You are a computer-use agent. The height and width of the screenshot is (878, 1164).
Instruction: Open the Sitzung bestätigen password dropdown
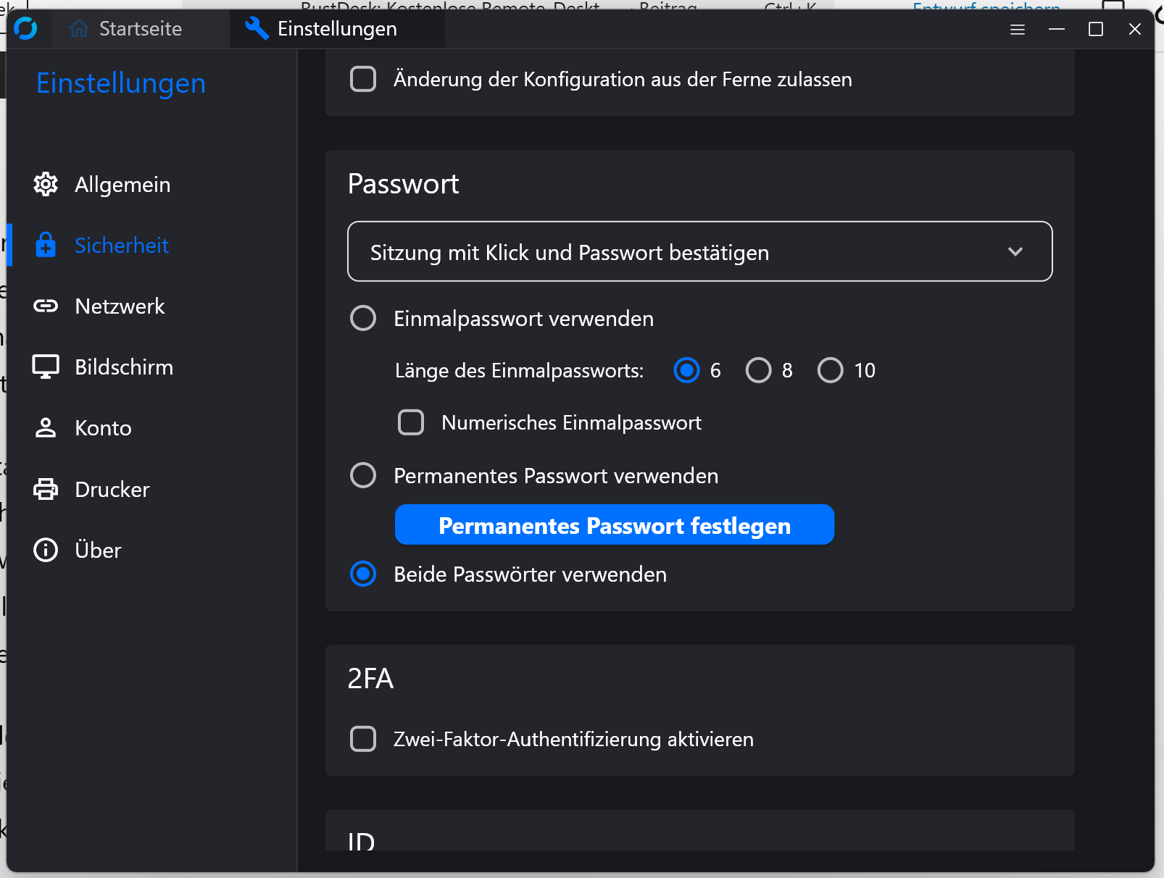click(699, 251)
